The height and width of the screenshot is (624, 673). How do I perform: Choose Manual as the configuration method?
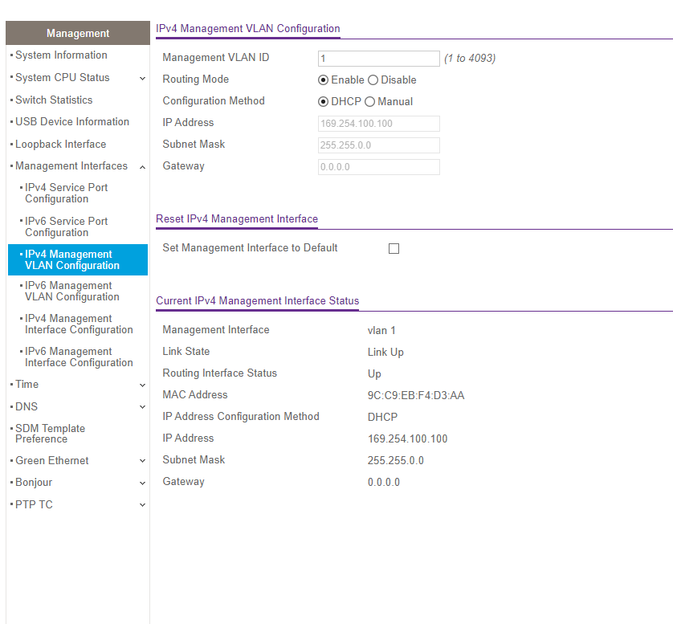pos(369,102)
